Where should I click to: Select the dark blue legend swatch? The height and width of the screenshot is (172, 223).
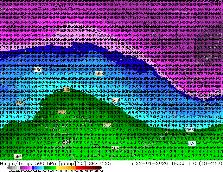pos(33,168)
